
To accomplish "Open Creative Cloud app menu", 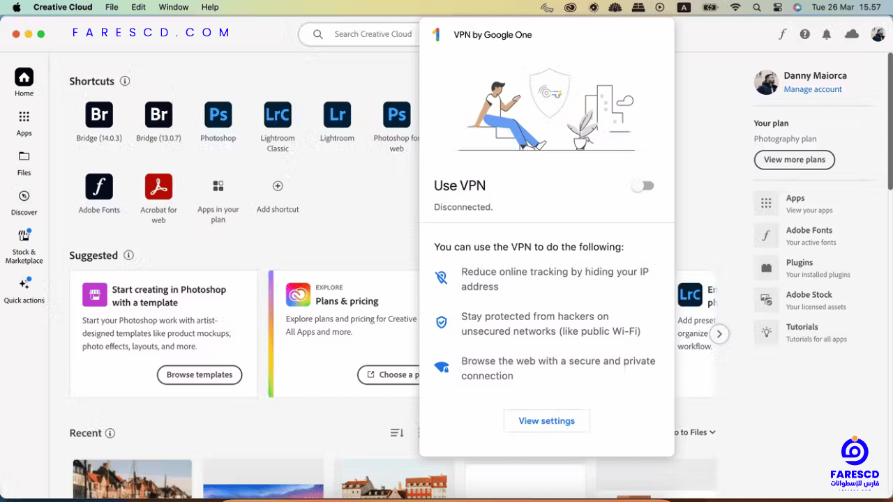I will (x=63, y=7).
